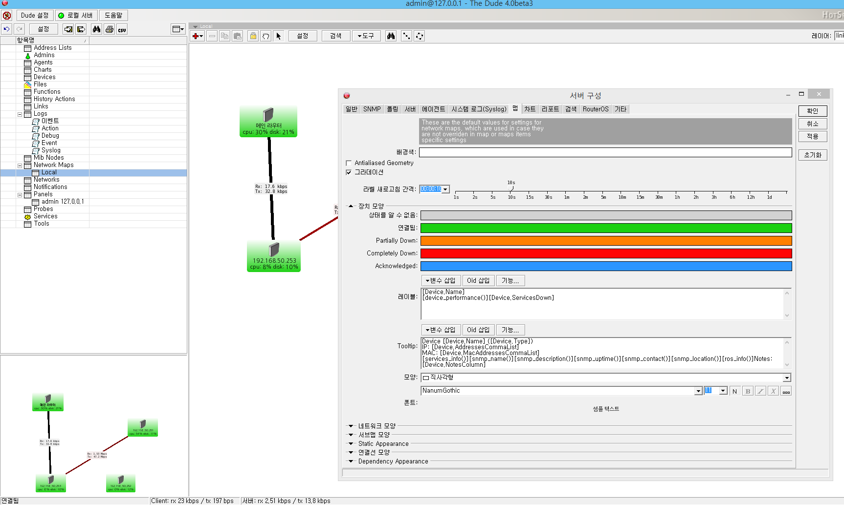Click the Partially Down orange color swatch

point(606,241)
